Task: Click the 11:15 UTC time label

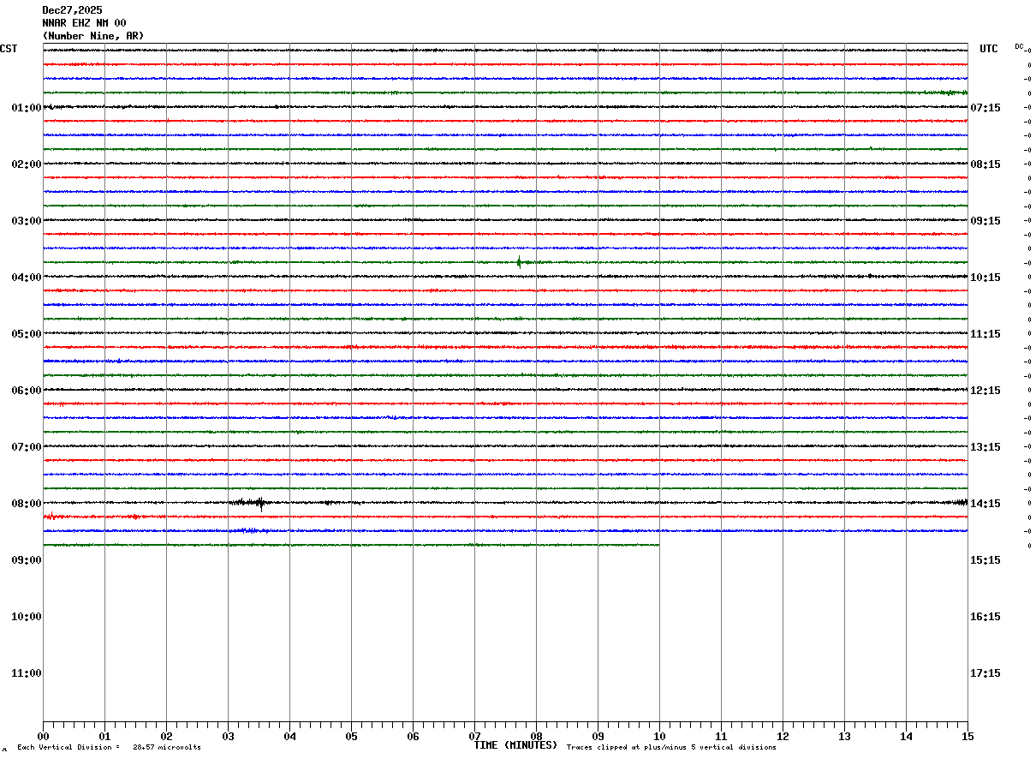Action: click(985, 334)
